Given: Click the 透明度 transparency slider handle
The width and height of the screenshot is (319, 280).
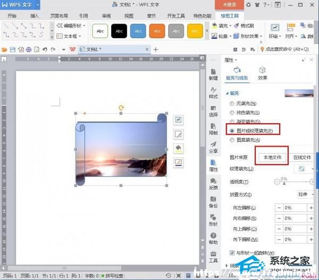Looking at the screenshot, I should pos(284,183).
